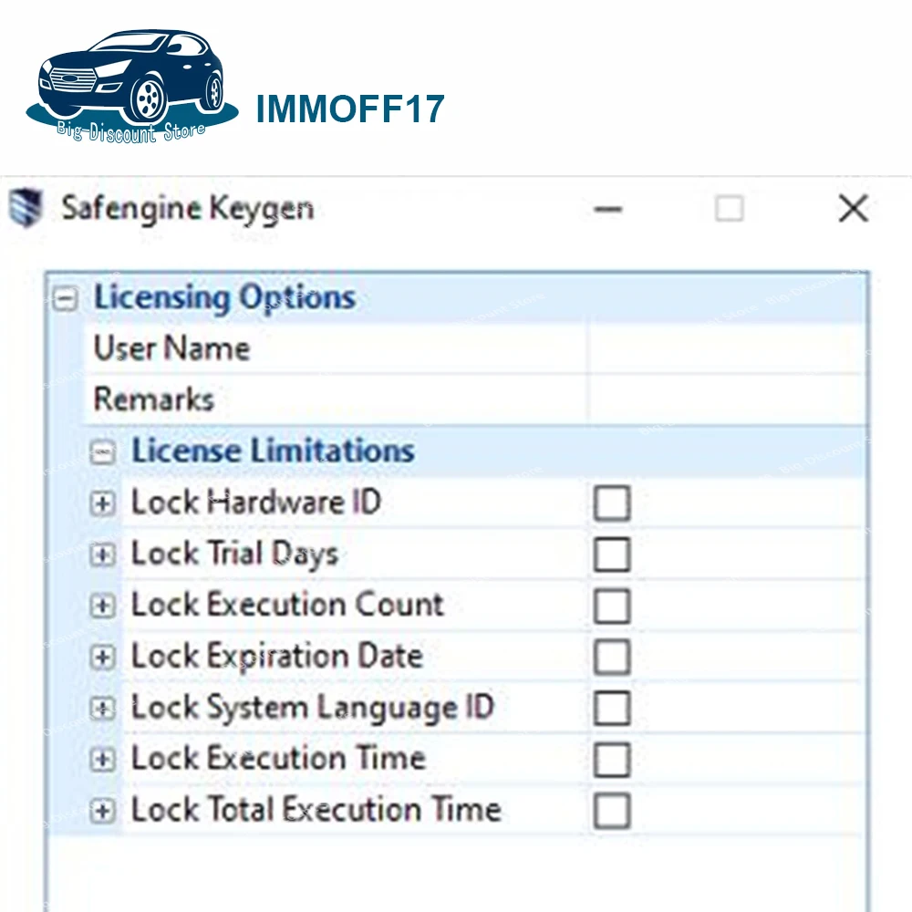
Task: Toggle the Lock Execution Time checkbox
Action: pyautogui.click(x=611, y=759)
